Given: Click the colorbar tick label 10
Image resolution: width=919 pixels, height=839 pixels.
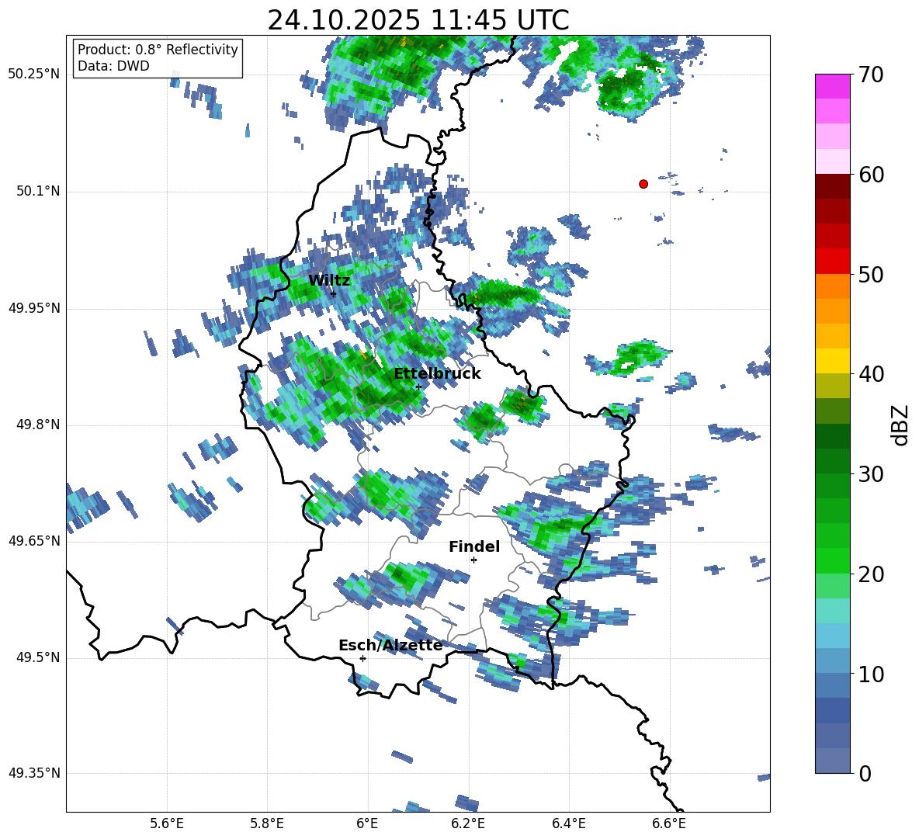Looking at the screenshot, I should pos(870,674).
